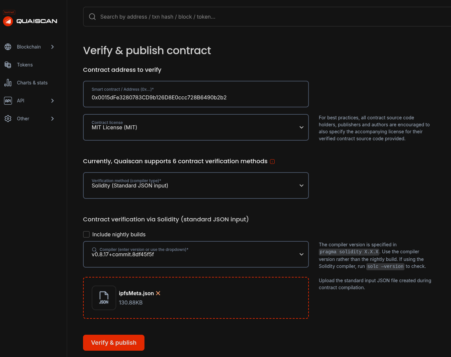Expand the Other submenu chevron

(x=52, y=119)
